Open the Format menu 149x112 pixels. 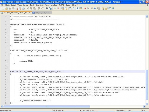[x=26, y=5]
